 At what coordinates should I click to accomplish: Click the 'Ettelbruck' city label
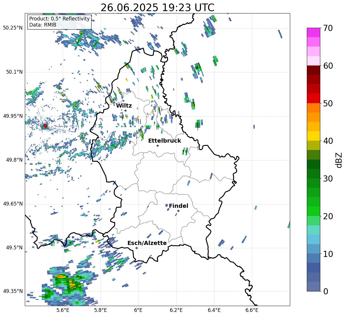(165, 141)
